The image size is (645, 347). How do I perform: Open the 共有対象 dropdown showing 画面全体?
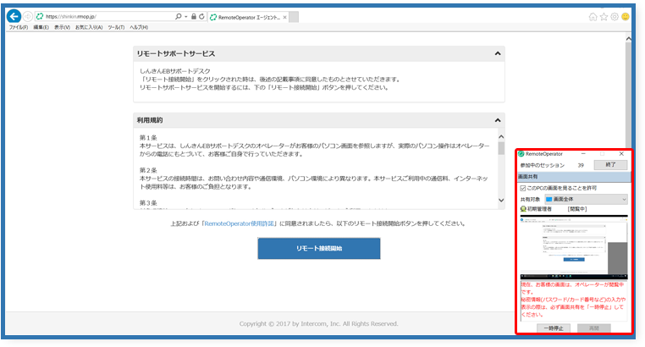(x=587, y=199)
